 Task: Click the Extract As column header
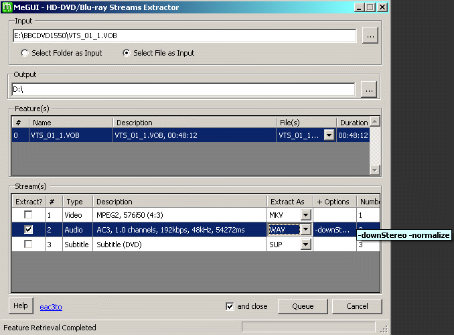tap(289, 202)
